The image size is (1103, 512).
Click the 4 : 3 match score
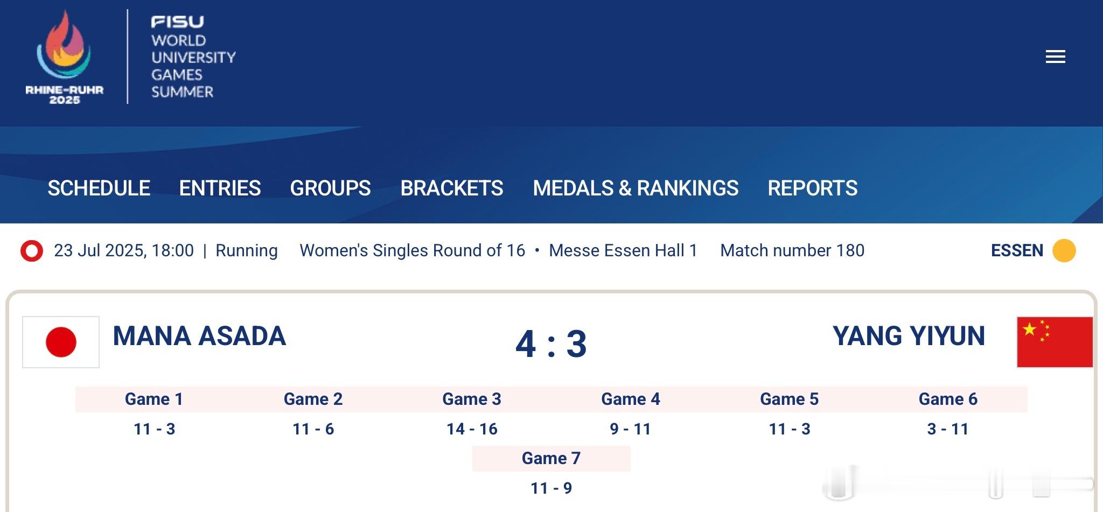tap(551, 343)
